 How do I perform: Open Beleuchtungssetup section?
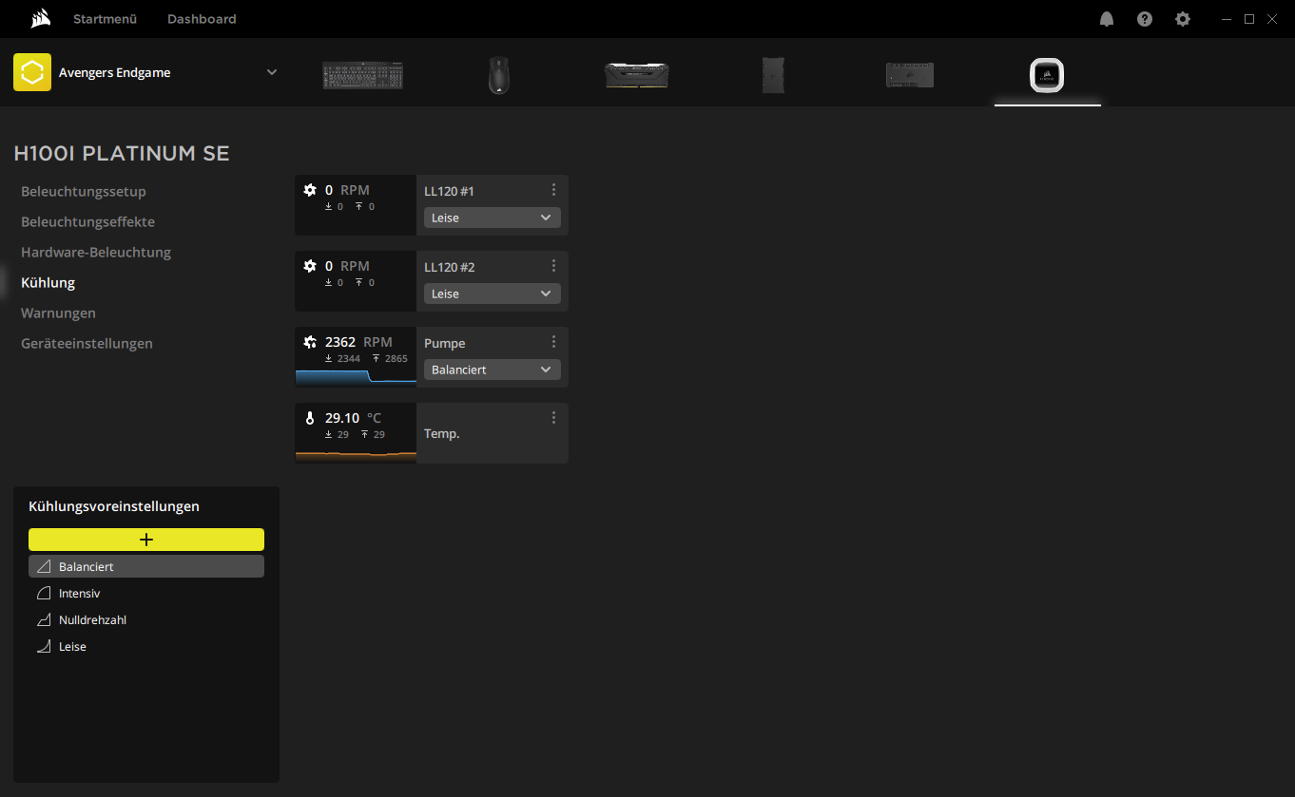point(84,191)
